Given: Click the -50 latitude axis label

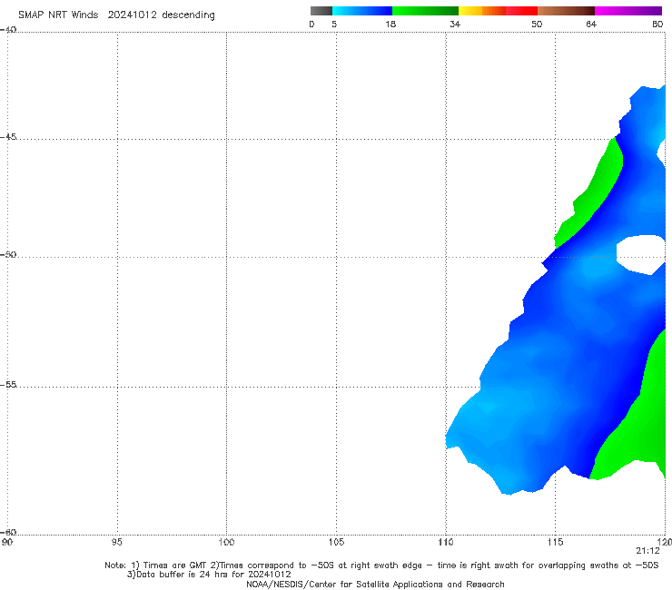Looking at the screenshot, I should point(8,254).
